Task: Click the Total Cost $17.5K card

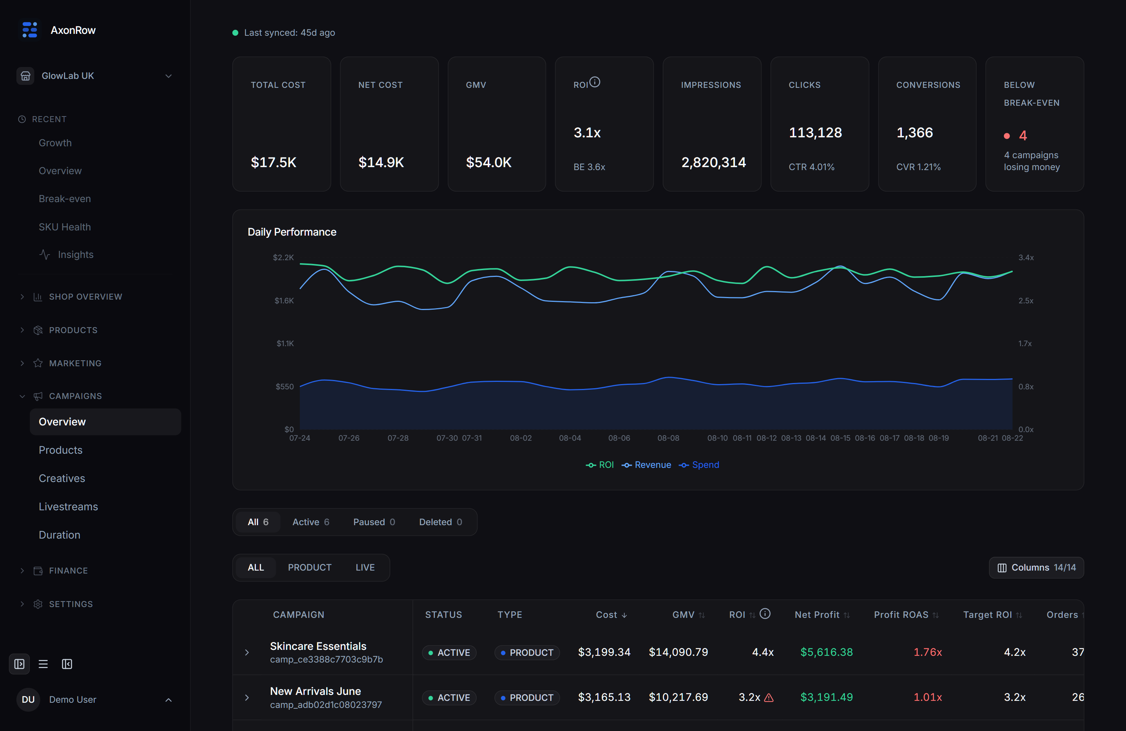Action: click(x=281, y=124)
